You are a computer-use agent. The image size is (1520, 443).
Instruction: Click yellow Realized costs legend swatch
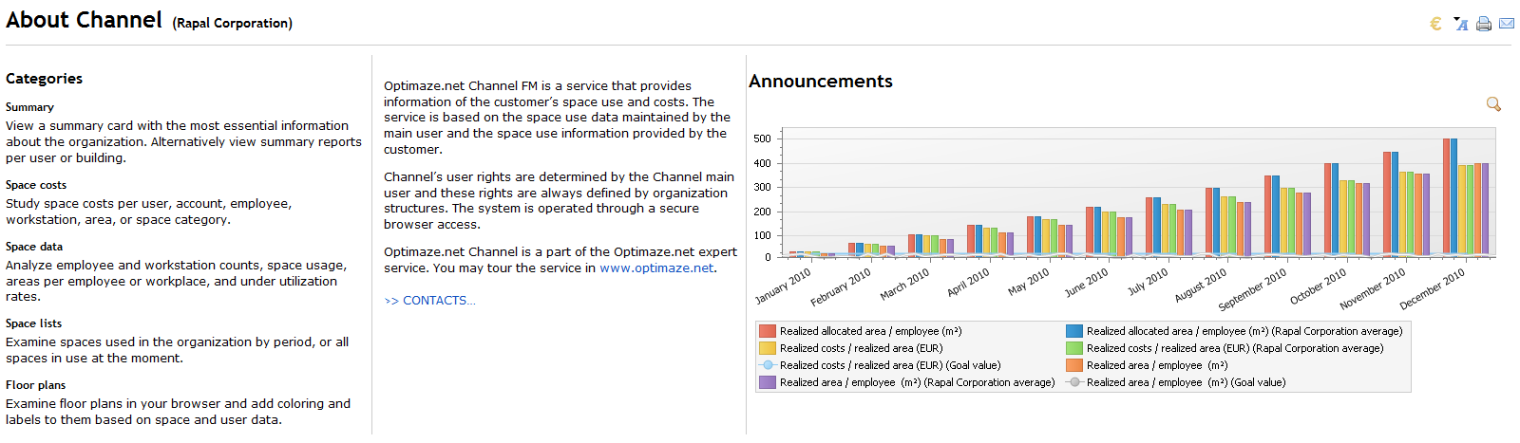[x=768, y=348]
